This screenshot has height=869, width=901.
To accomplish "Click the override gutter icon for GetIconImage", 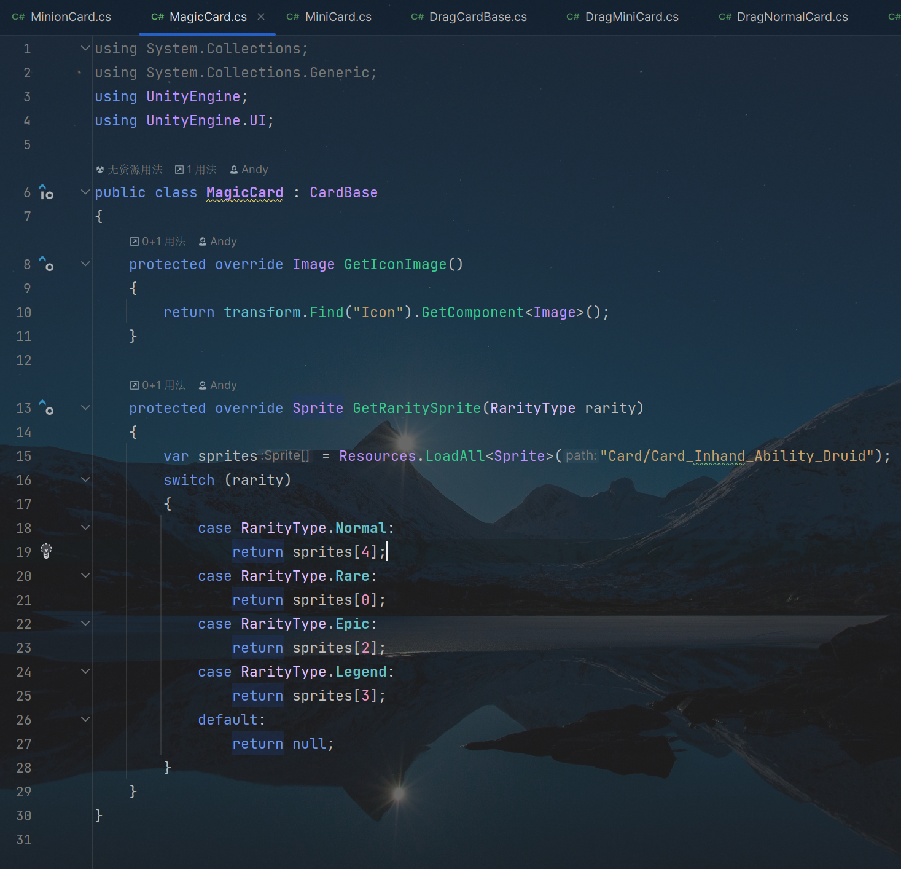I will tap(46, 264).
